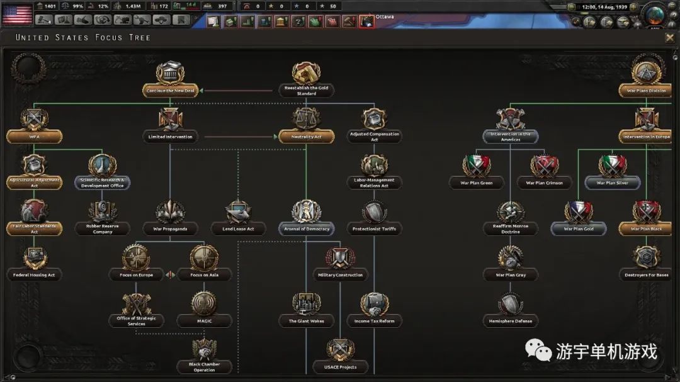Decrease game speed with minus button
The height and width of the screenshot is (382, 680).
pyautogui.click(x=571, y=7)
